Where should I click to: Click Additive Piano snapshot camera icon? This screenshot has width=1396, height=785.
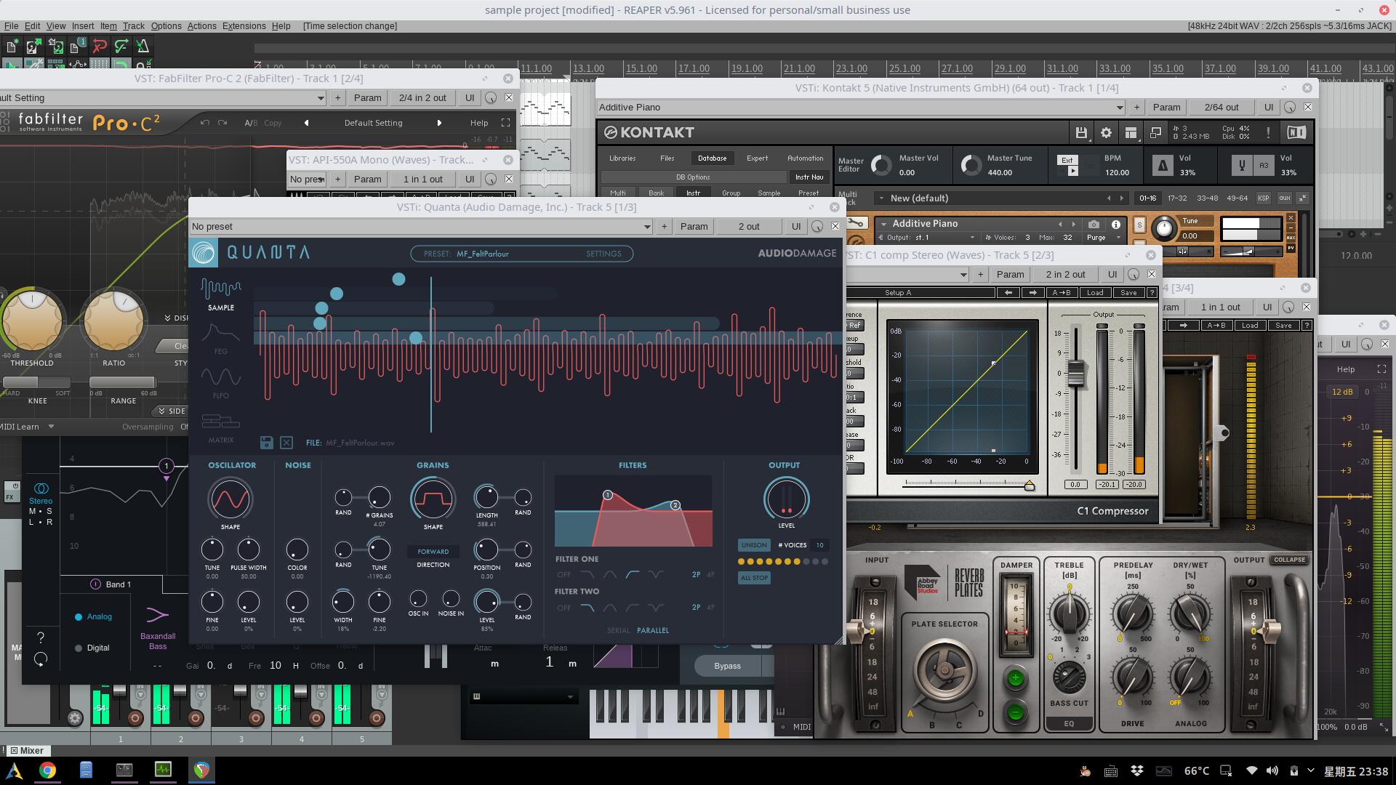[1094, 224]
